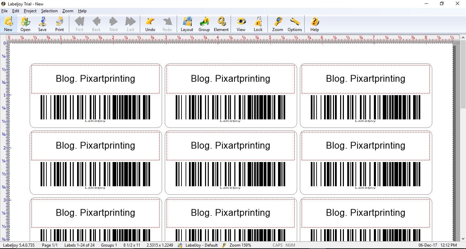This screenshot has width=466, height=249.
Task: Create a new project with New icon
Action: tap(8, 24)
